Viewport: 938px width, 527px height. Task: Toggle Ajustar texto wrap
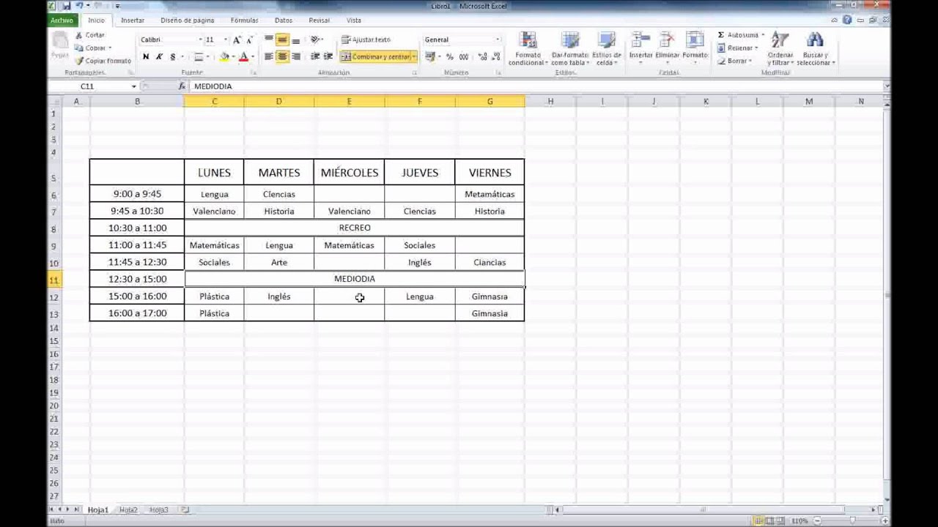tap(366, 40)
